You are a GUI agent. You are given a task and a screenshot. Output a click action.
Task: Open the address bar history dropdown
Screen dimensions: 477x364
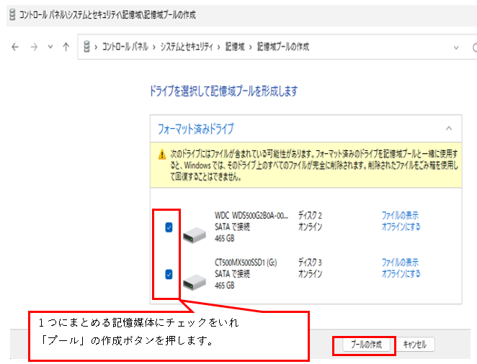[456, 47]
